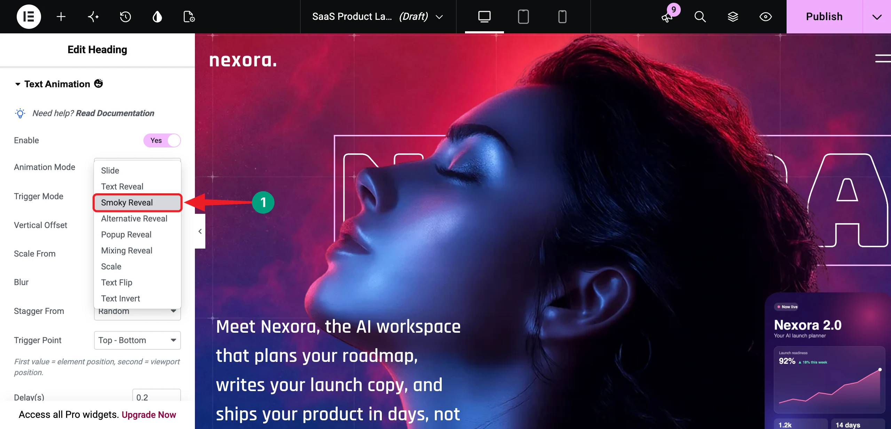
Task: Open Read Documentation link
Action: 115,113
